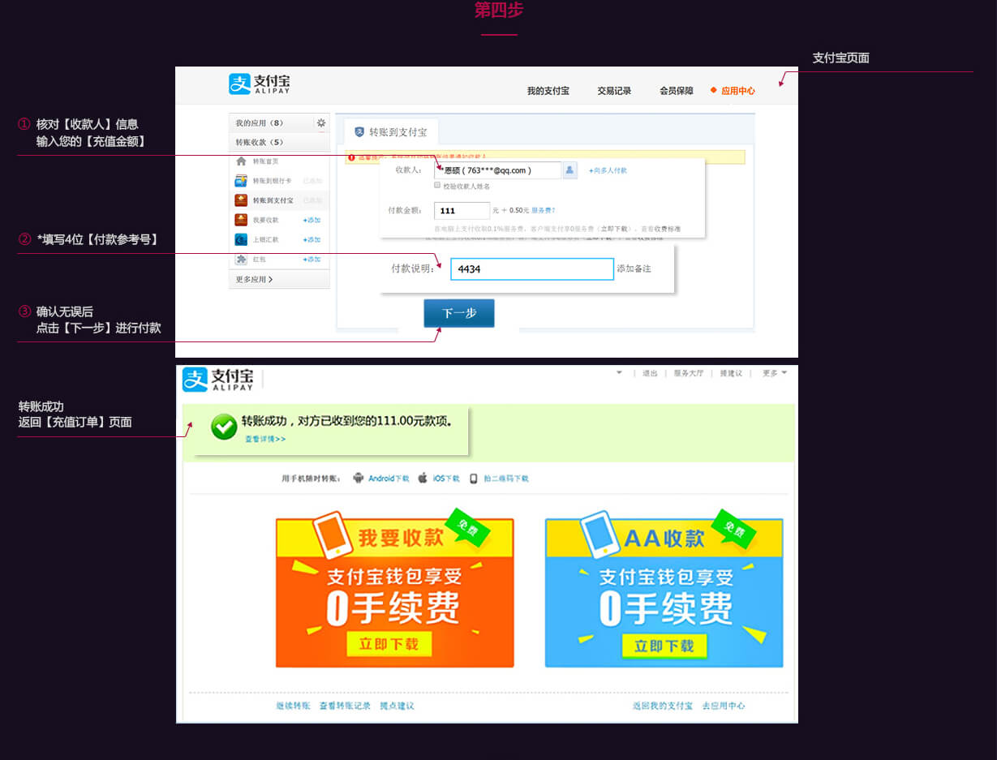This screenshot has width=997, height=760.
Task: Select the 转账到支付宝 tab
Action: pos(391,131)
